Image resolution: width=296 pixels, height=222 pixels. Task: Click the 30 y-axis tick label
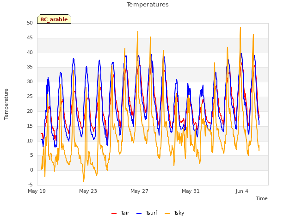coord(30,81)
